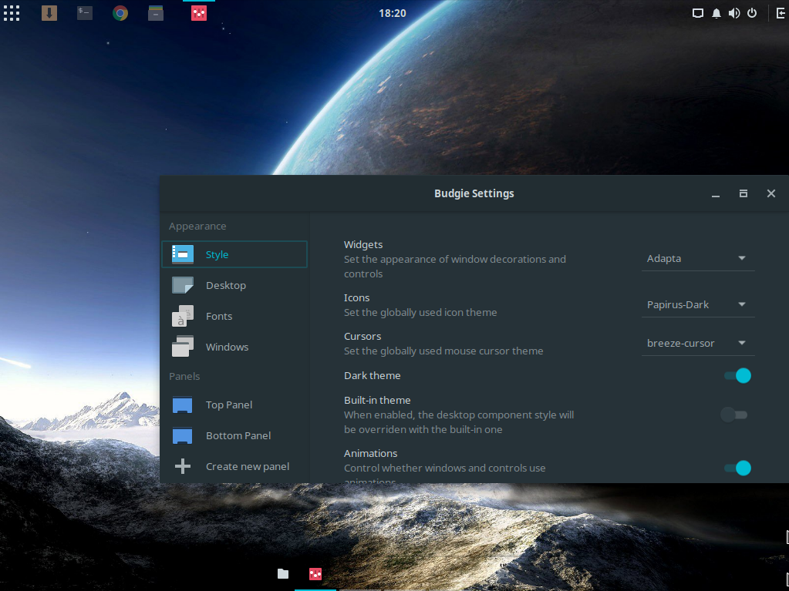Screen dimensions: 789x591
Task: Click the plus icon for new panel
Action: tap(183, 466)
